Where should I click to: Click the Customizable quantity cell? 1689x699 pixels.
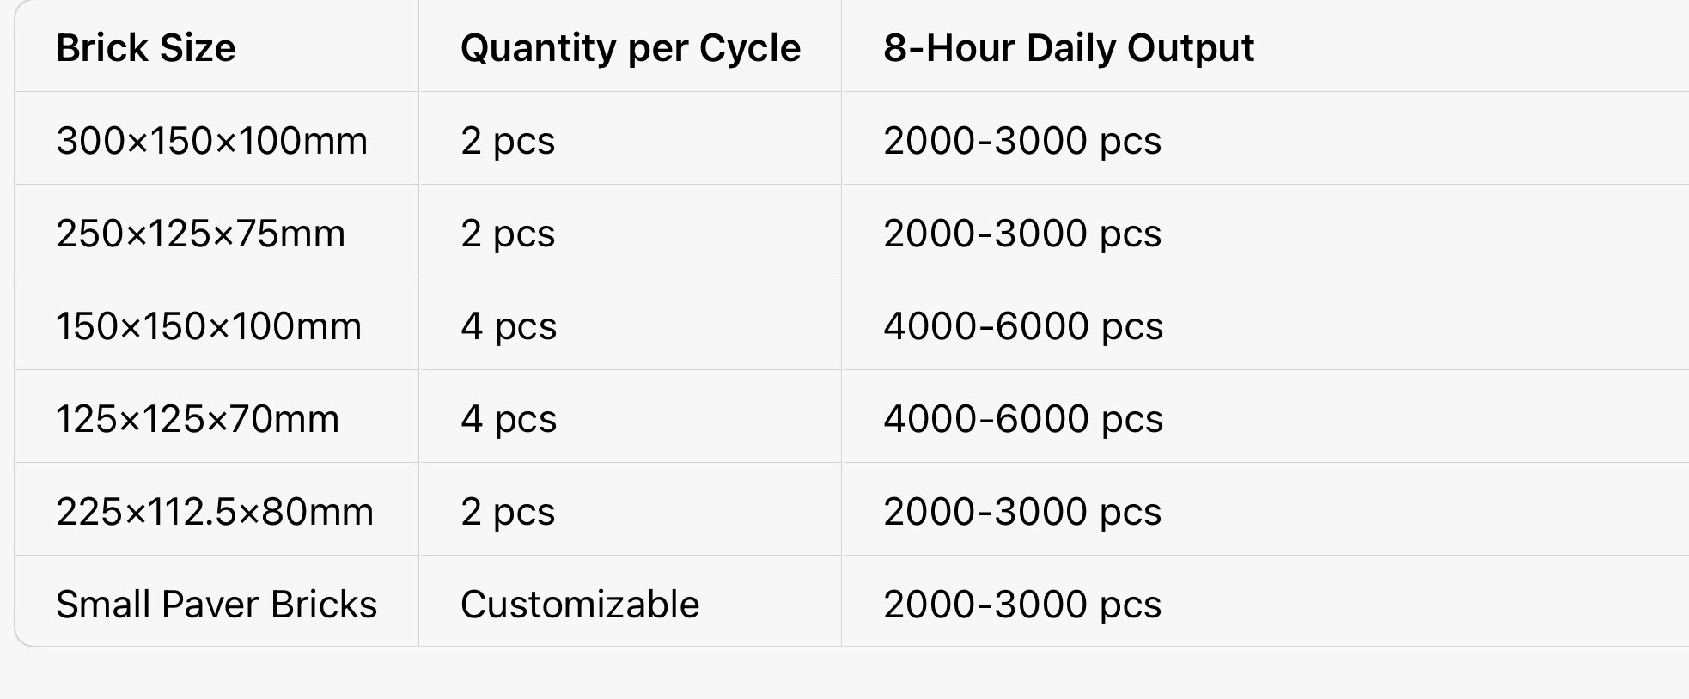point(580,605)
